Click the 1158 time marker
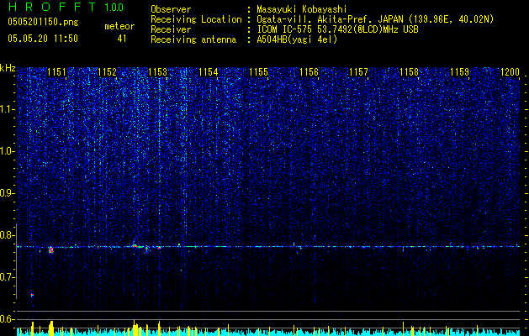Screen dimensions: 529x336 [x=410, y=71]
